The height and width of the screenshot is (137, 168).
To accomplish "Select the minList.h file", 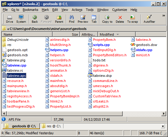I will [143, 55].
